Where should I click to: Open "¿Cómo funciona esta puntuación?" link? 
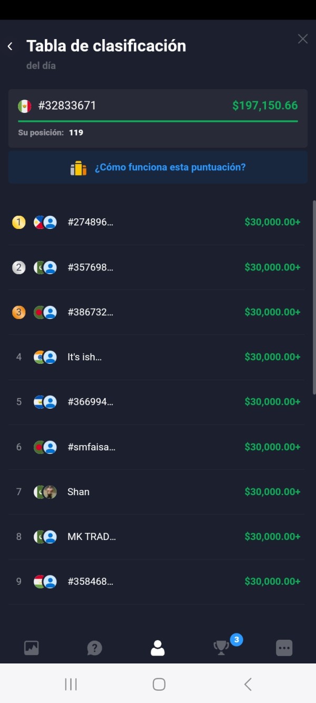(170, 168)
